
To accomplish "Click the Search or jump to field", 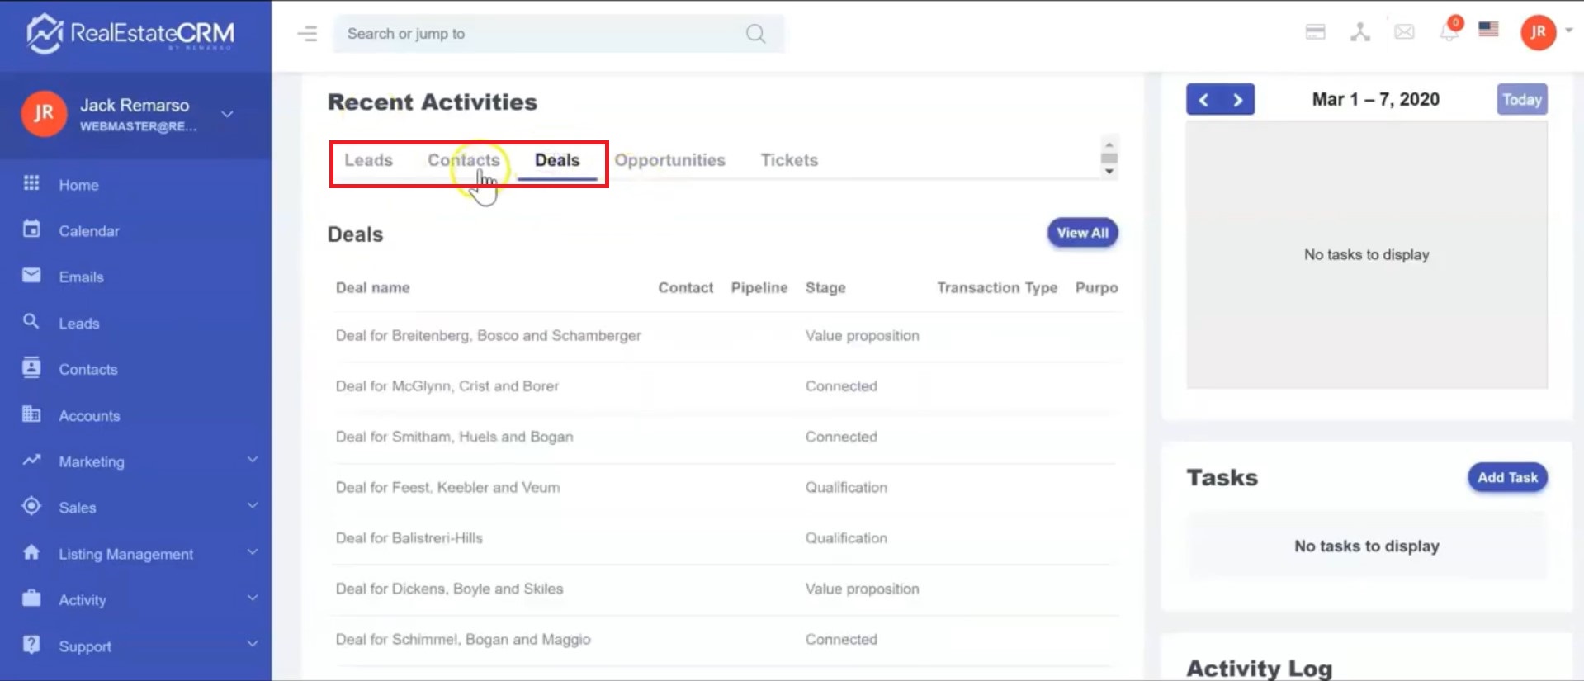I will (537, 34).
